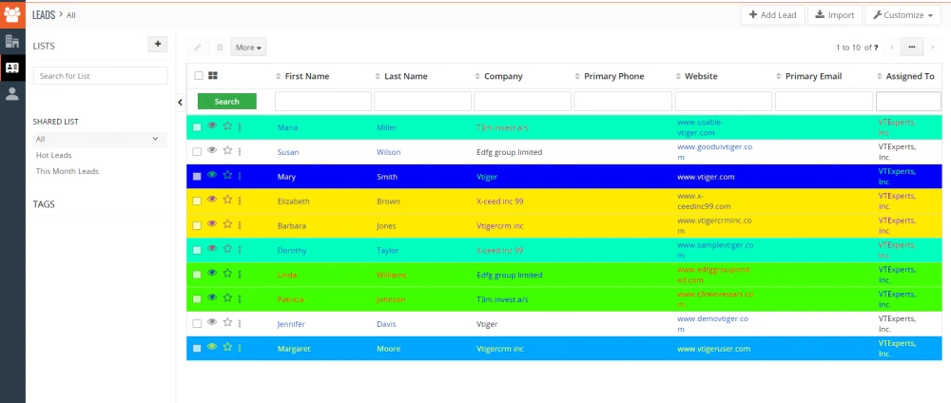Click the grid view icon in table header

pyautogui.click(x=213, y=76)
